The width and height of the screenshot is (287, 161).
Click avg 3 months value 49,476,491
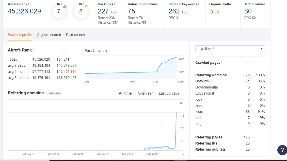(41, 78)
